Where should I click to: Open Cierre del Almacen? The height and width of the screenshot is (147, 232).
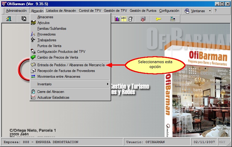click(70, 92)
